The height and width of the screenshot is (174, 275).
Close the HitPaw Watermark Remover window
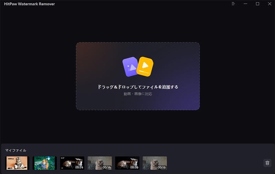point(269,4)
